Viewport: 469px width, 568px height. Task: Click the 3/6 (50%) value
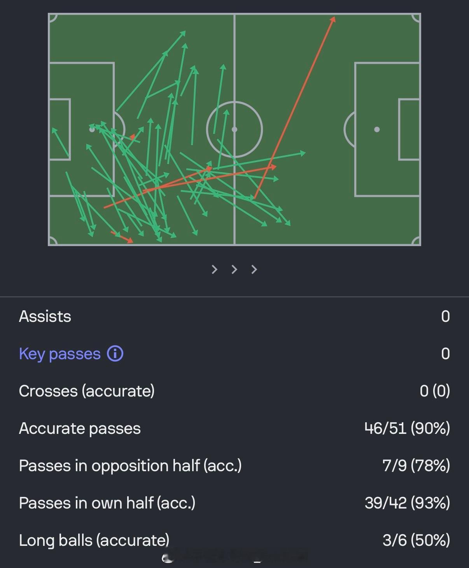[416, 540]
